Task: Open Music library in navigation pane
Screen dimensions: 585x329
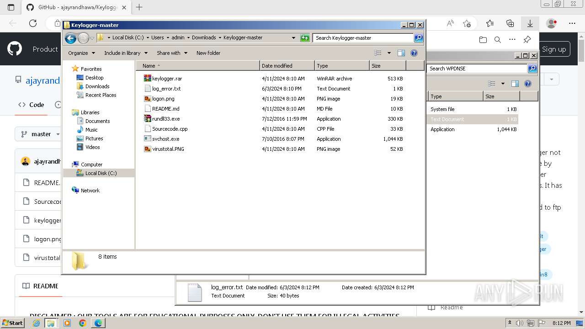Action: 91,130
